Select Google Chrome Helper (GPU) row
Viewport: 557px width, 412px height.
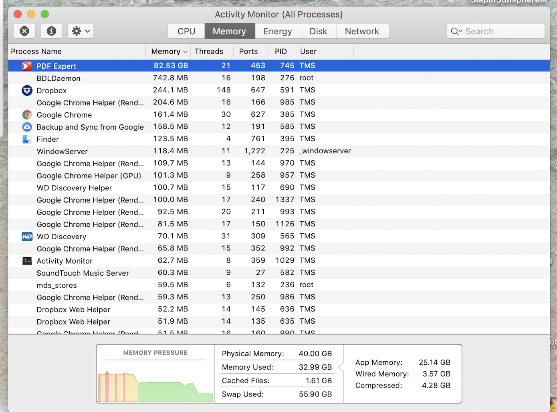pos(279,176)
